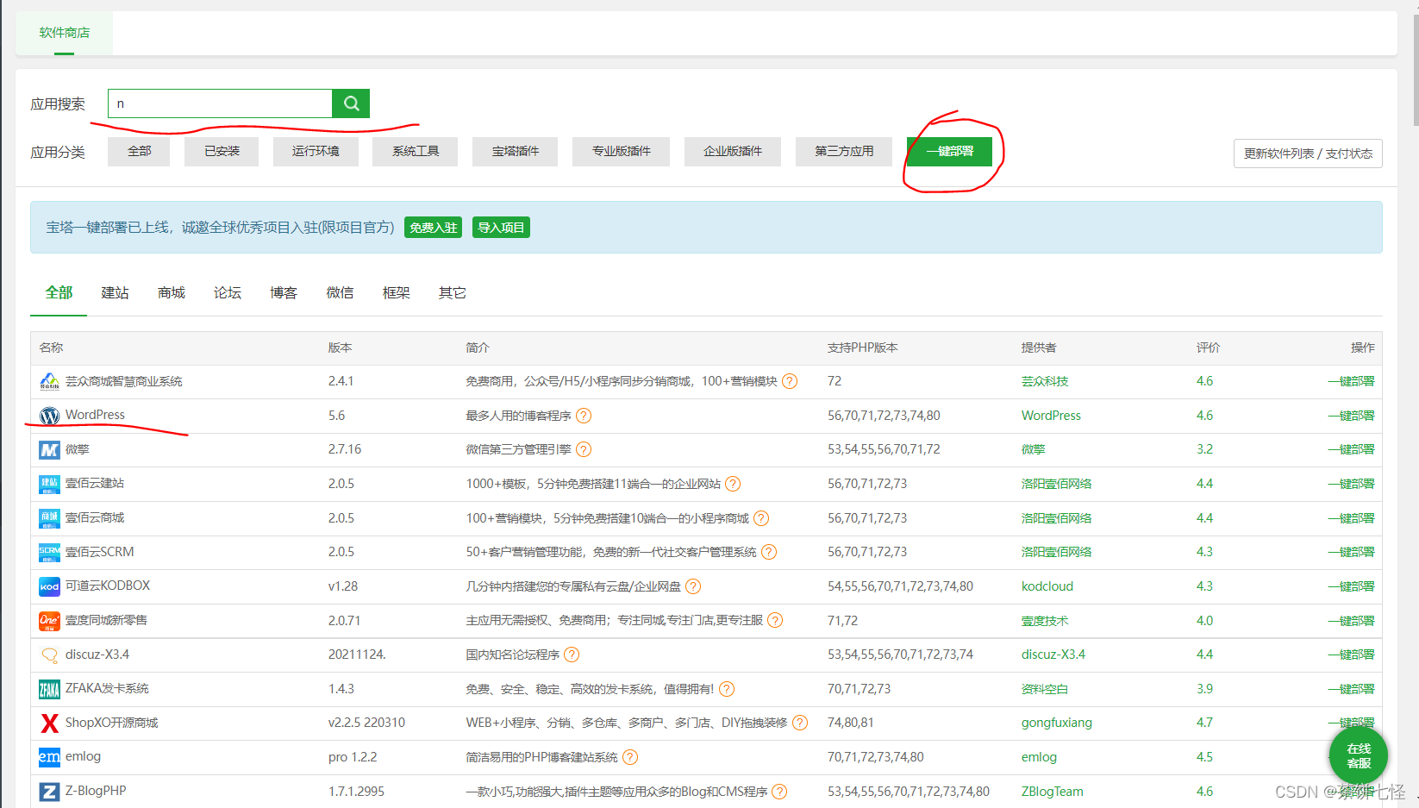The width and height of the screenshot is (1419, 808).
Task: Click the 导入项目 button
Action: pos(501,228)
